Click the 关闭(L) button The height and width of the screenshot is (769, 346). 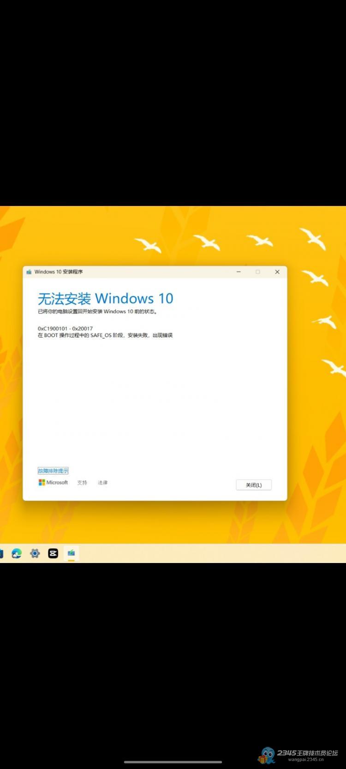(254, 485)
